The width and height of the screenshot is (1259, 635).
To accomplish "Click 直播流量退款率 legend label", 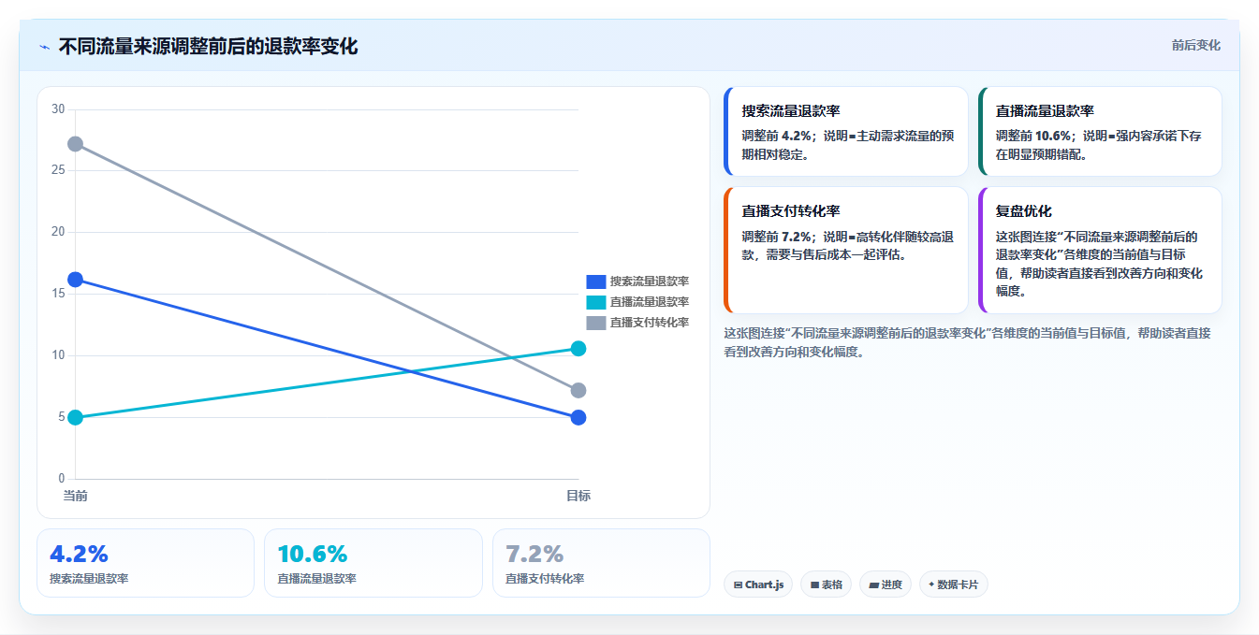I will coord(650,302).
